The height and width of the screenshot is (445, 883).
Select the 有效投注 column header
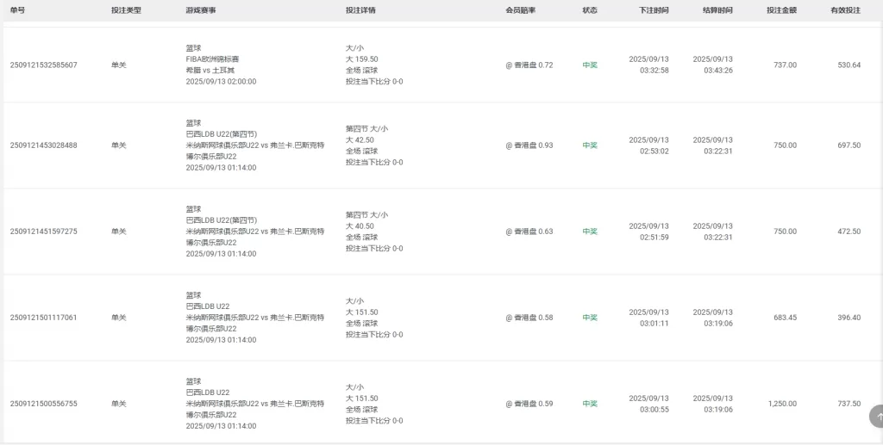tap(845, 10)
